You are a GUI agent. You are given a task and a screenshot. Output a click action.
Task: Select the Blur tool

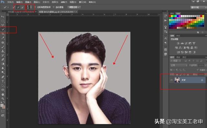click(x=3, y=68)
